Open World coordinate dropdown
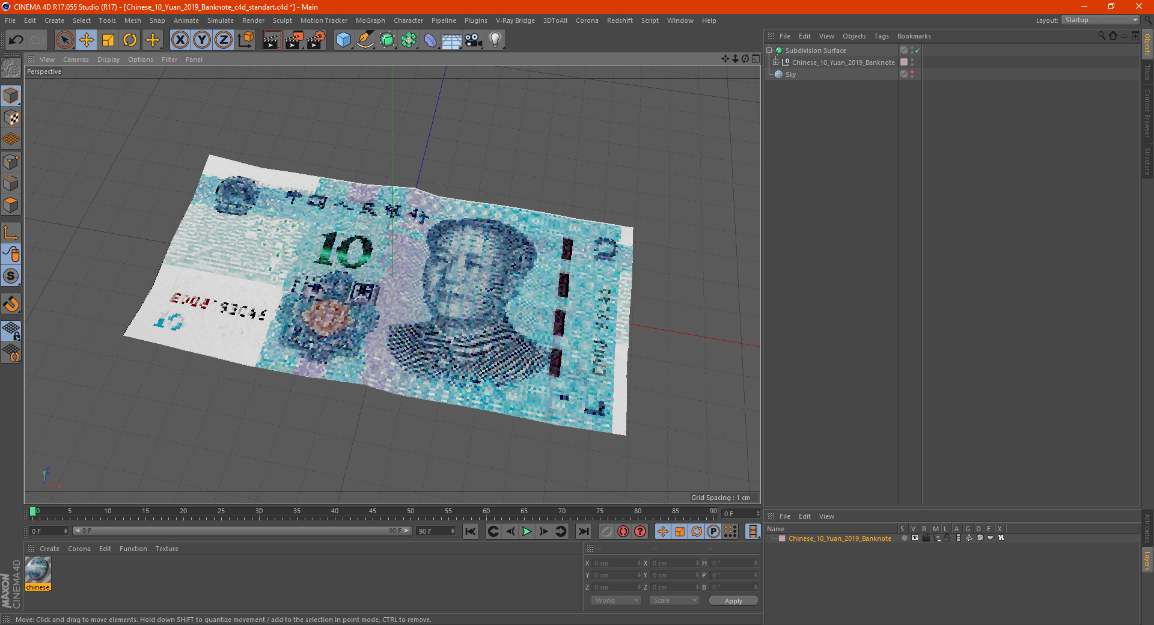 pyautogui.click(x=616, y=600)
